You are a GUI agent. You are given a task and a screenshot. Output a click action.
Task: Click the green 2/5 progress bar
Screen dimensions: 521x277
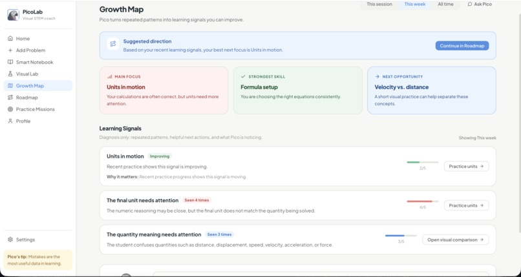pyautogui.click(x=422, y=162)
